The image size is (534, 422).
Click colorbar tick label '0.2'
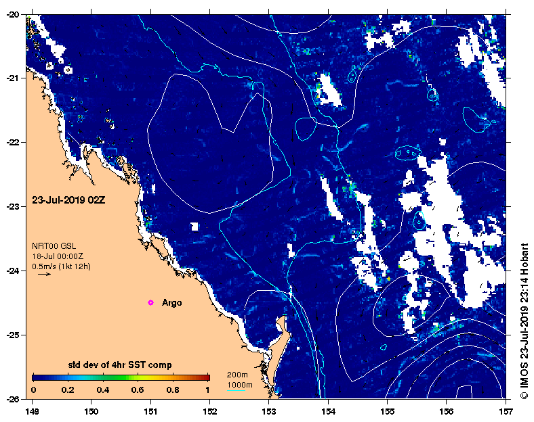[x=68, y=390]
